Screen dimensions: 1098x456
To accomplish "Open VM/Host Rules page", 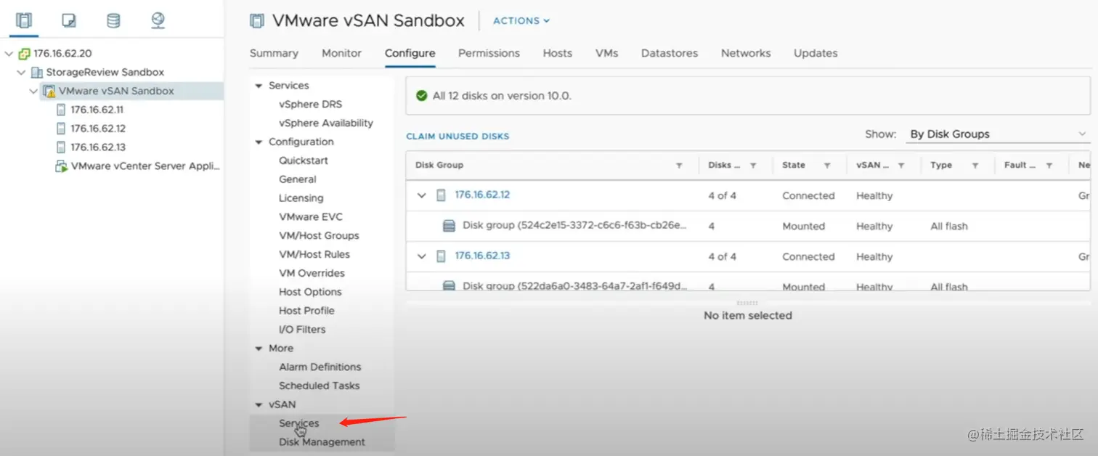I will pyautogui.click(x=314, y=255).
